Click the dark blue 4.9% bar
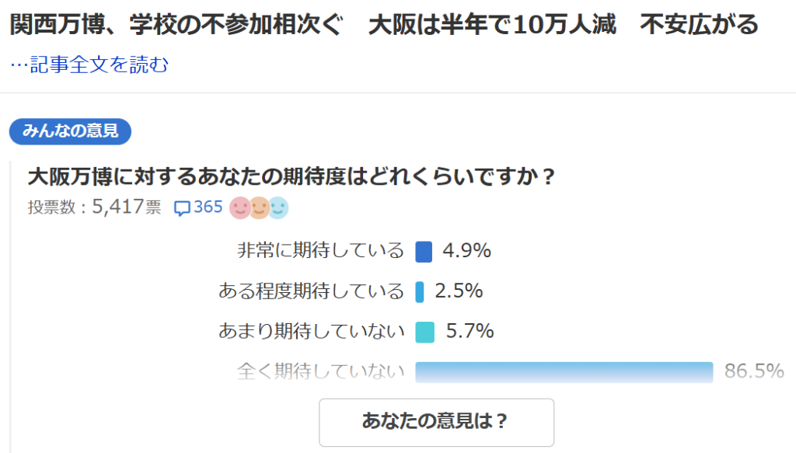796x453 pixels. point(424,252)
